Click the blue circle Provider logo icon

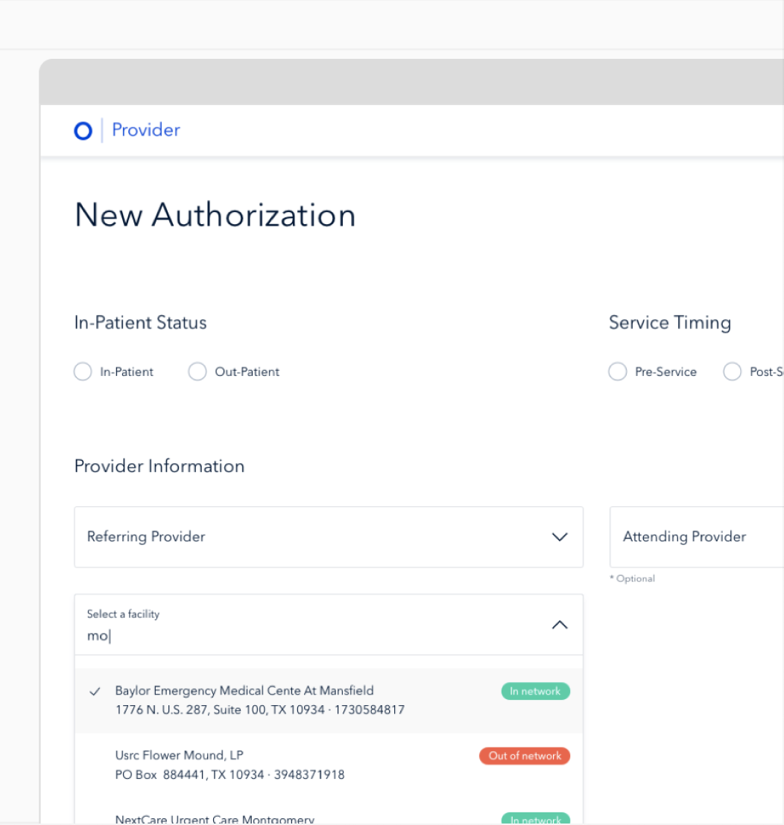coord(83,130)
